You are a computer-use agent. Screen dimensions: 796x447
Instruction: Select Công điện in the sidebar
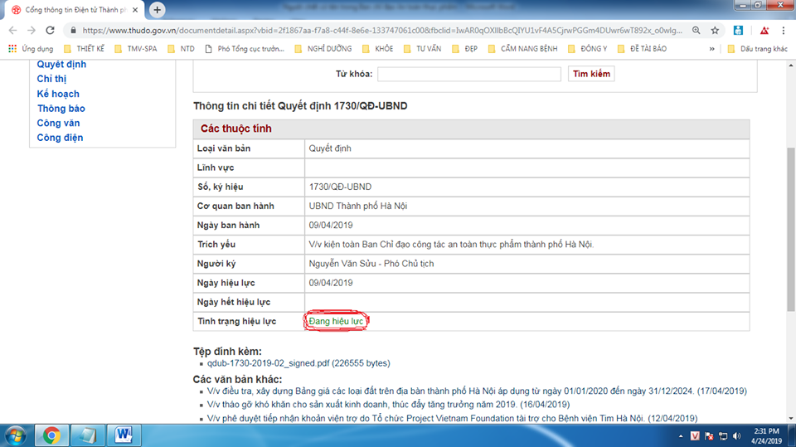tap(60, 138)
